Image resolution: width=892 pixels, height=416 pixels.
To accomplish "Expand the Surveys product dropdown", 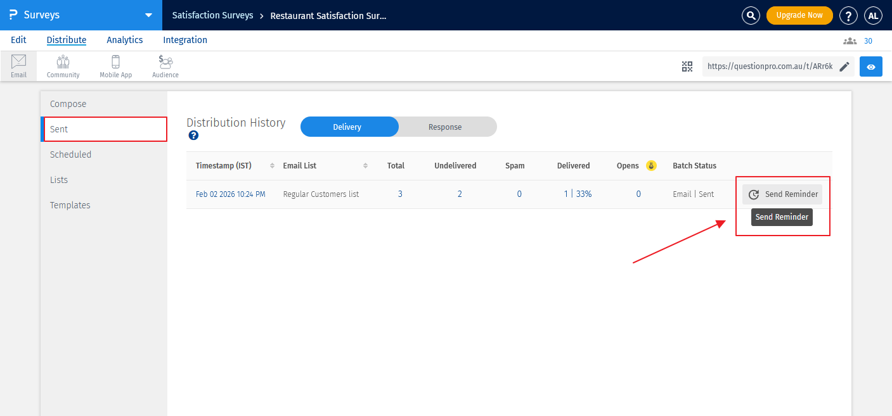I will tap(148, 15).
